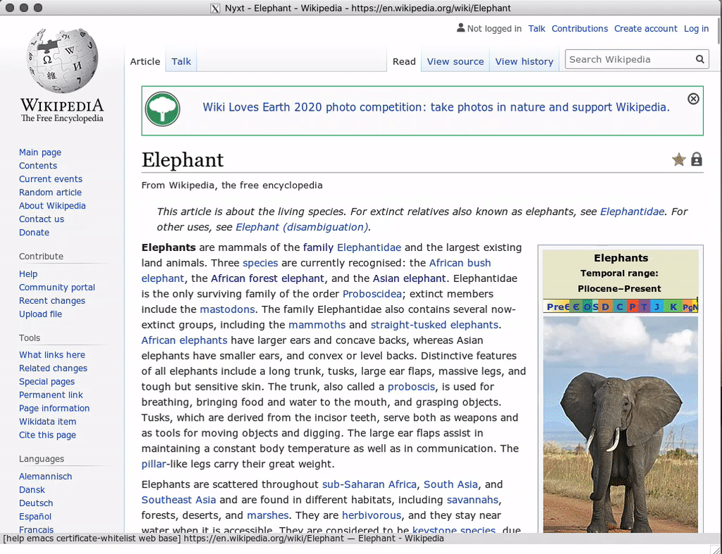Click the Log in link
Image resolution: width=722 pixels, height=554 pixels.
696,28
